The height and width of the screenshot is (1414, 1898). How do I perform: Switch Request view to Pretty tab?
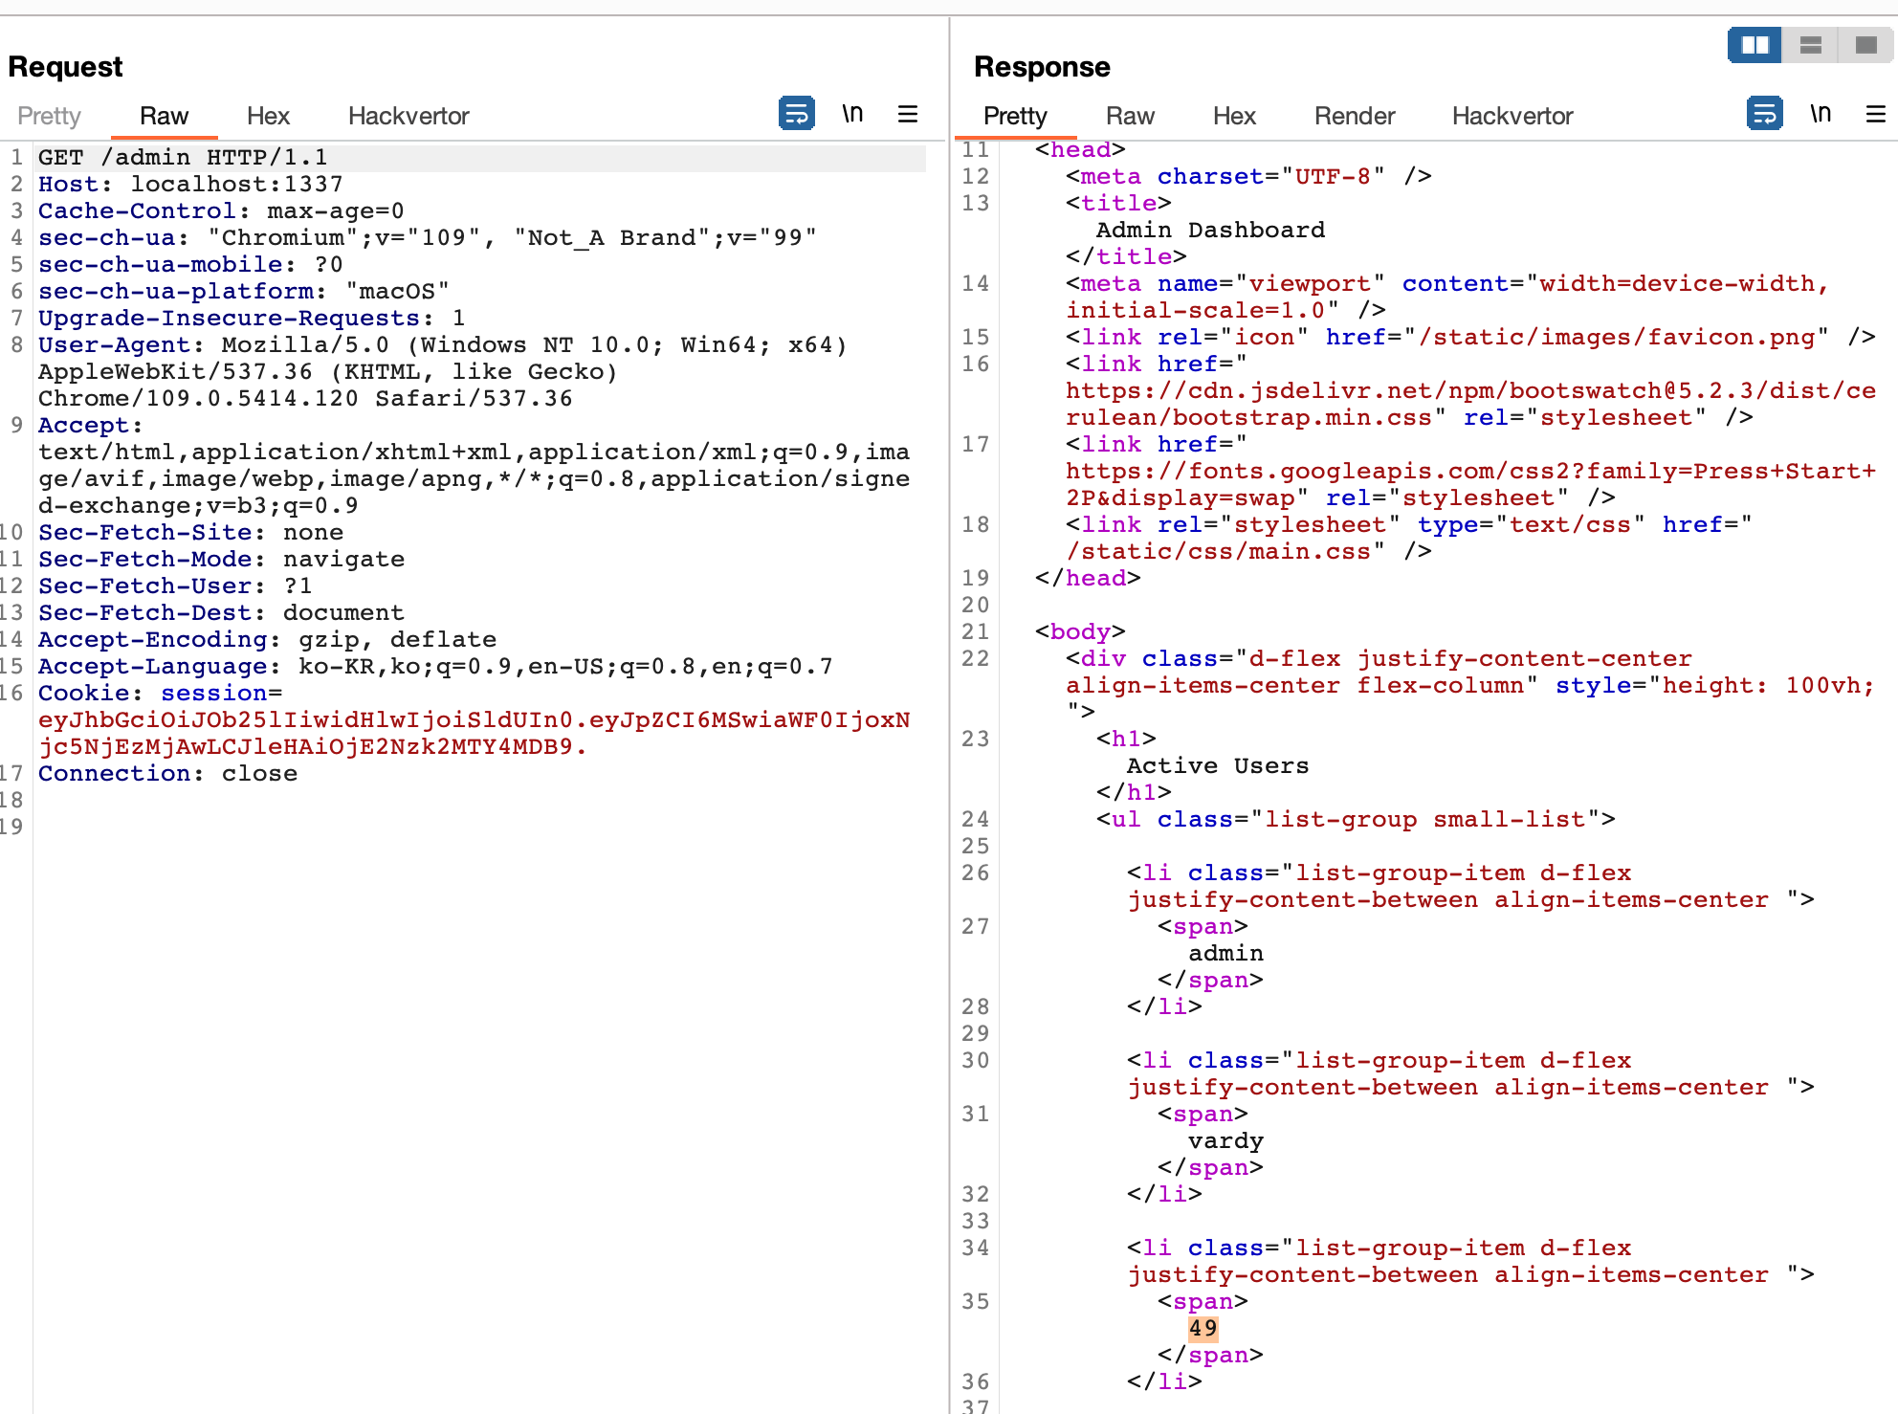(x=49, y=116)
